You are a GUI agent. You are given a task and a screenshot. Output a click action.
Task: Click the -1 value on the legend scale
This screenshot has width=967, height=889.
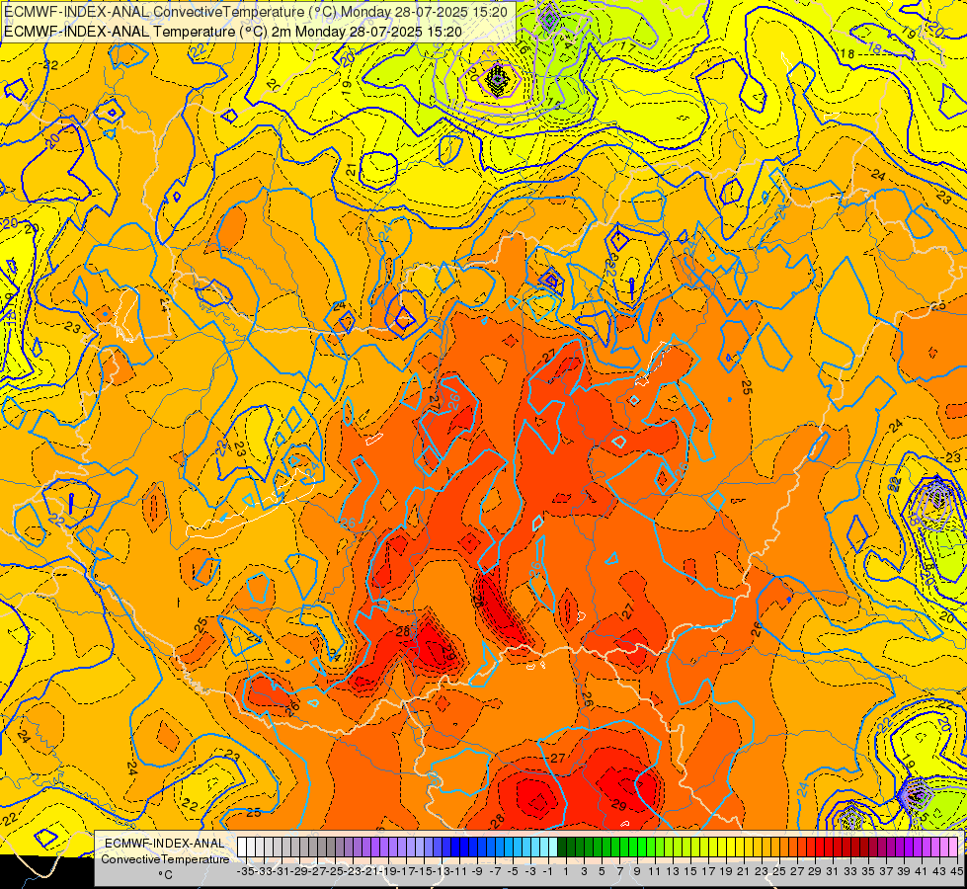(548, 872)
